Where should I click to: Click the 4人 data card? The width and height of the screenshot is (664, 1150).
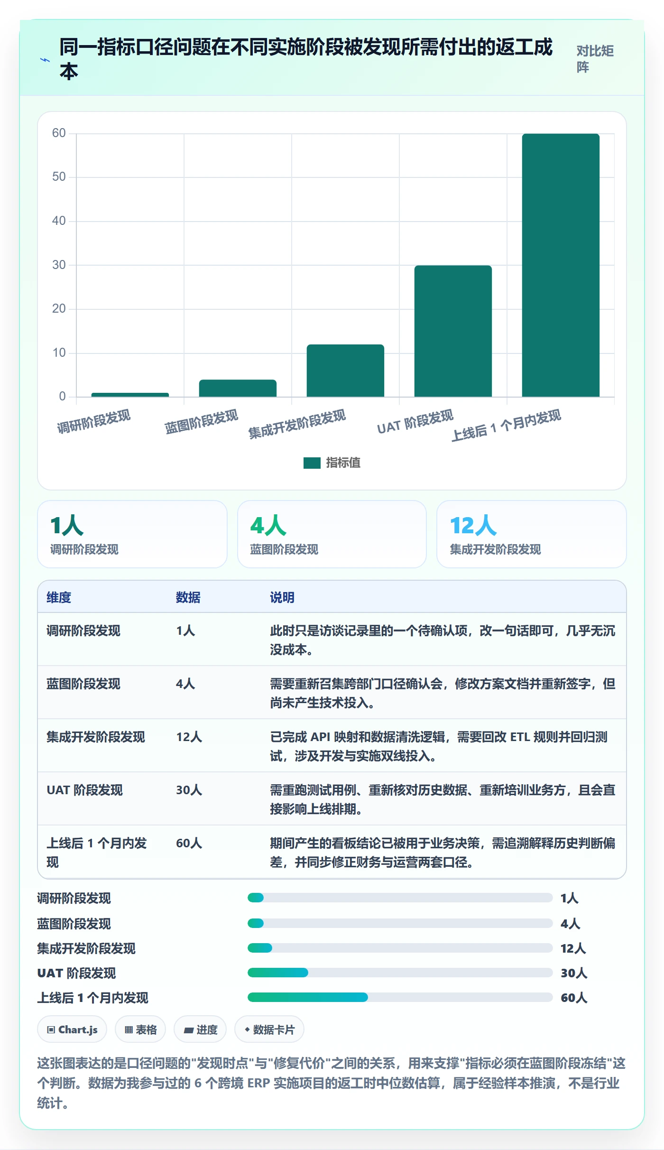(x=332, y=534)
